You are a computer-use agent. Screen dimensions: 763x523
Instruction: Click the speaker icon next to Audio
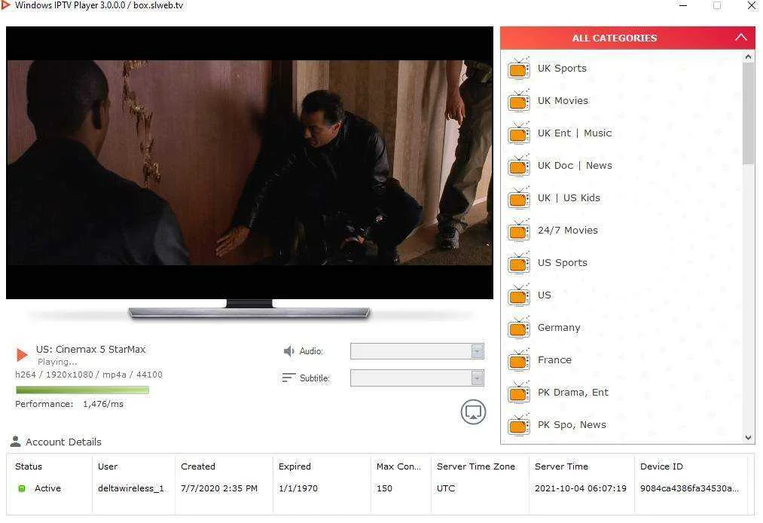point(288,351)
